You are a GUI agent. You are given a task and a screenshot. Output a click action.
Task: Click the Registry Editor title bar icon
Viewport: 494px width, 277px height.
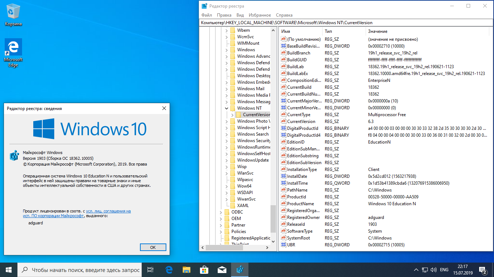pyautogui.click(x=204, y=6)
